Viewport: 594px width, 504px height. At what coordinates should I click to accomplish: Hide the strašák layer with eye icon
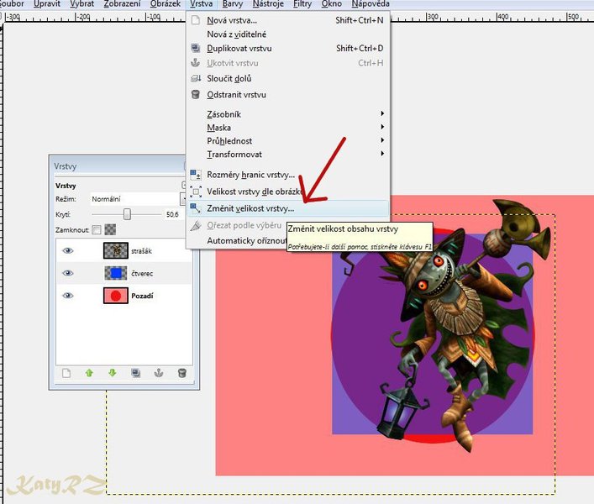click(x=68, y=250)
